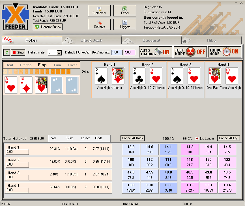
Task: Click Hand 3's 5 of hearts card
Action: point(194,76)
